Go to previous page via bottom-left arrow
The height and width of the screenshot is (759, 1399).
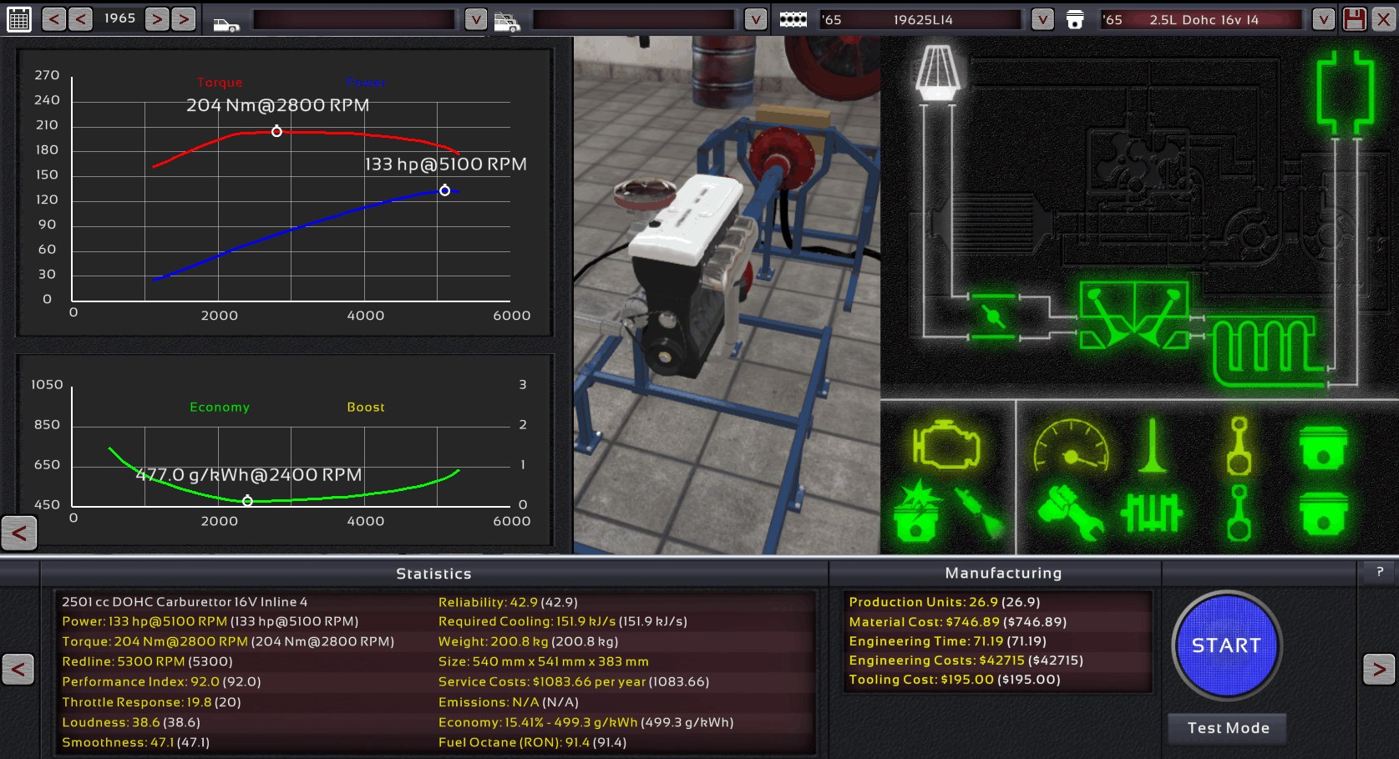pos(18,668)
